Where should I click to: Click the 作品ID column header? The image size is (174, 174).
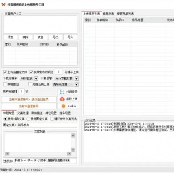pos(120,20)
